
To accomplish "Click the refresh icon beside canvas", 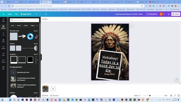I will click(132, 25).
